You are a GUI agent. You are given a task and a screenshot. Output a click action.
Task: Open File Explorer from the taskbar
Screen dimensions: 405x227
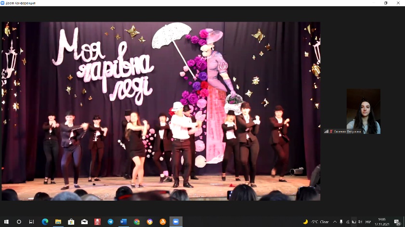58,222
